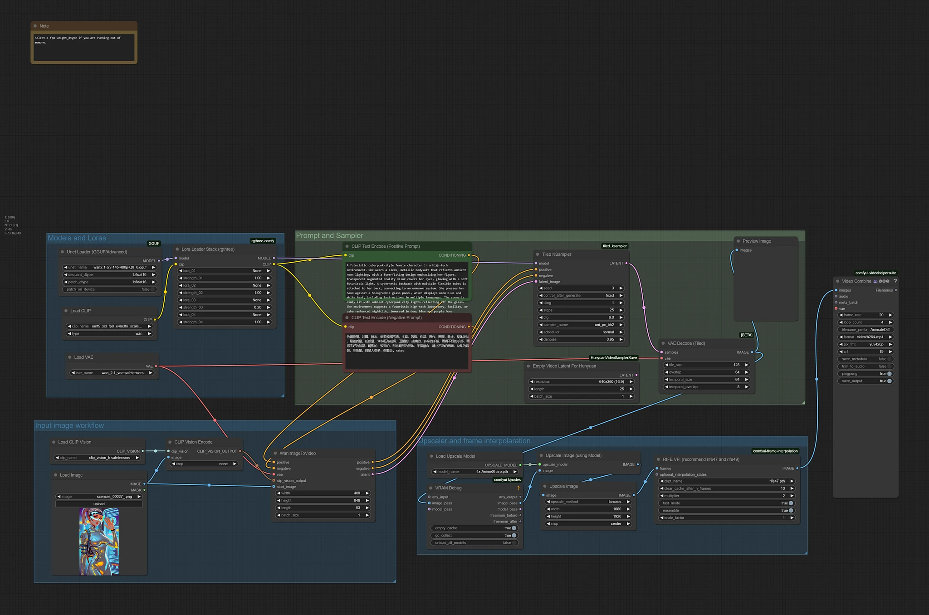Open the Video Combine help question mark
The width and height of the screenshot is (929, 615).
coord(895,281)
